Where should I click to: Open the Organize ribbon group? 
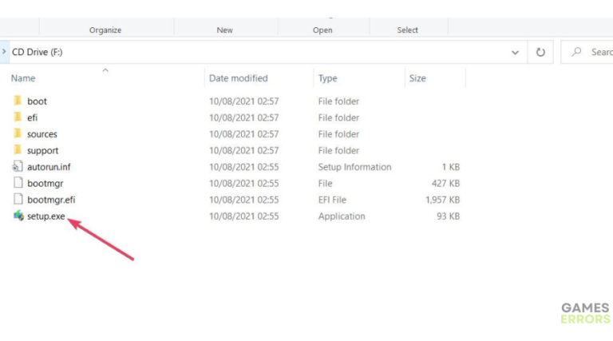[x=105, y=30]
